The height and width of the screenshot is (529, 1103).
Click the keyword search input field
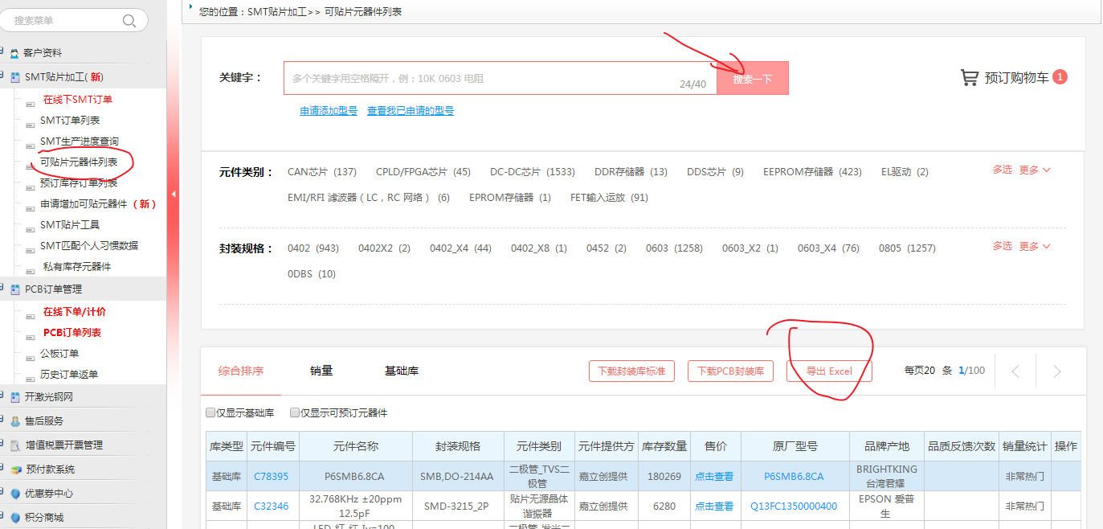point(482,79)
